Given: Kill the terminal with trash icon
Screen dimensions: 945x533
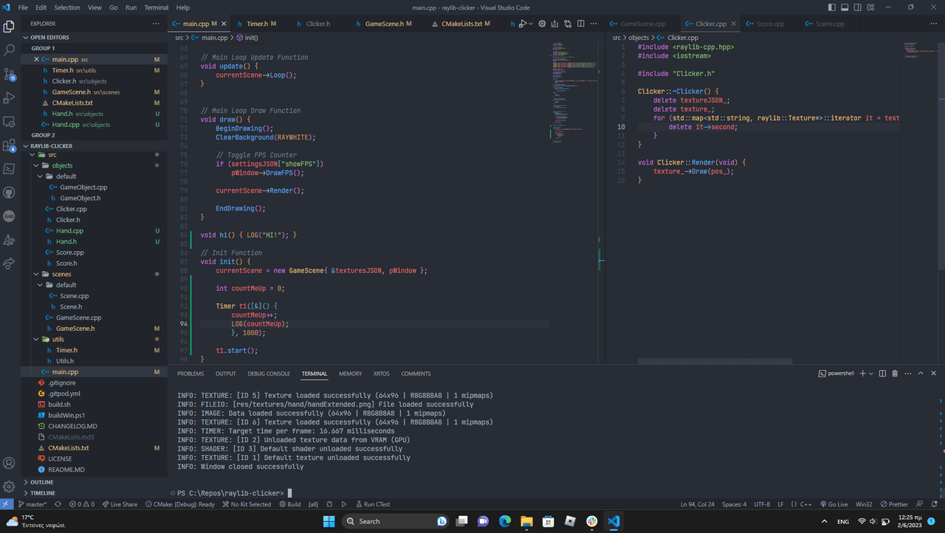Looking at the screenshot, I should [x=895, y=374].
